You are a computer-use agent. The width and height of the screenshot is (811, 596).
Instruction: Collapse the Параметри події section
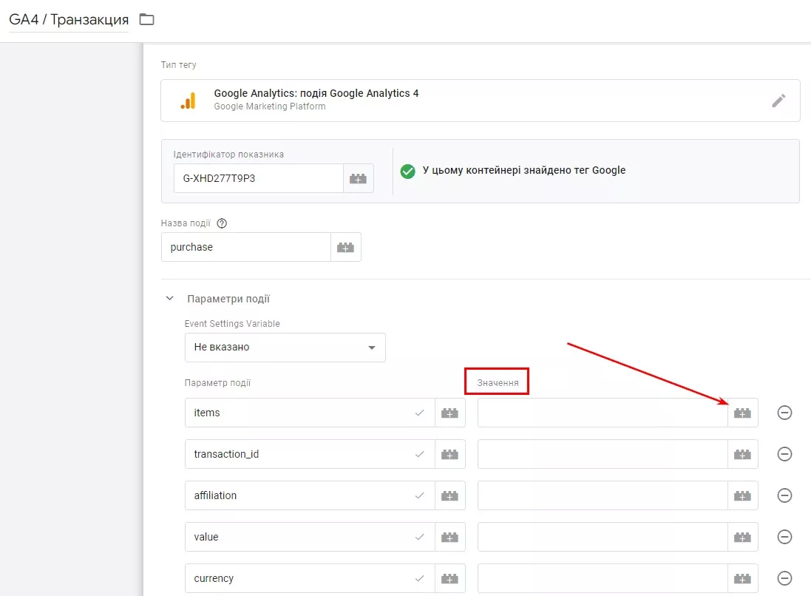[x=169, y=299]
